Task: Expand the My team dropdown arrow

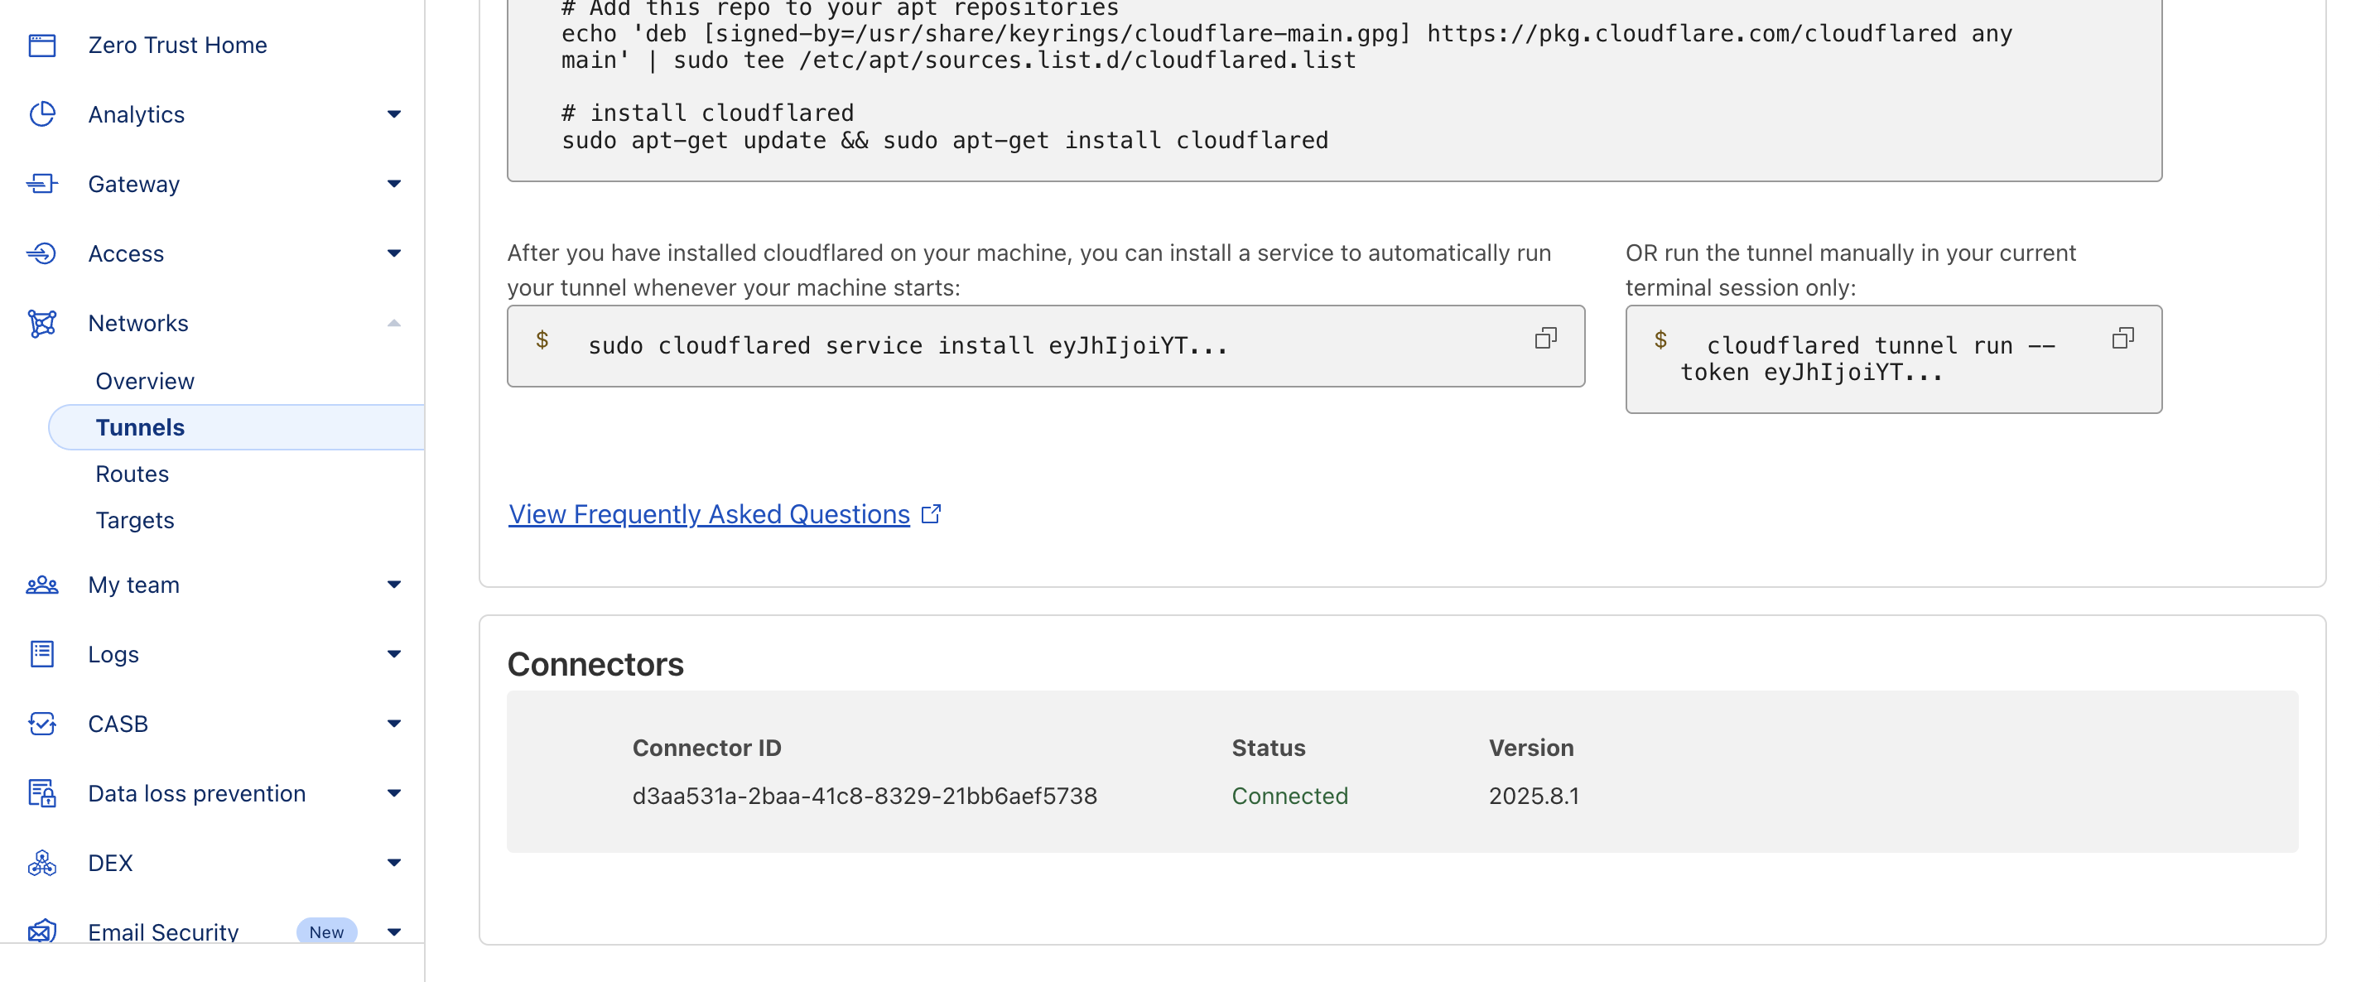Action: point(393,585)
